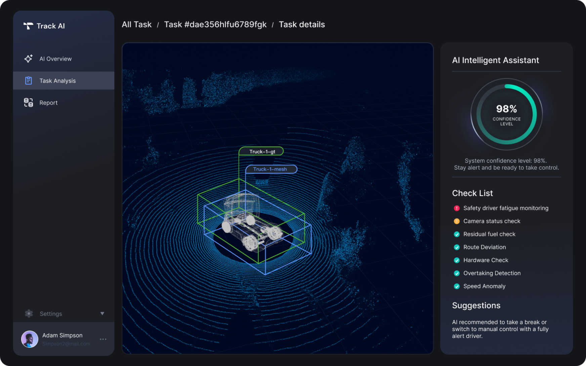Click the orange status icon for Camera status check

click(457, 221)
